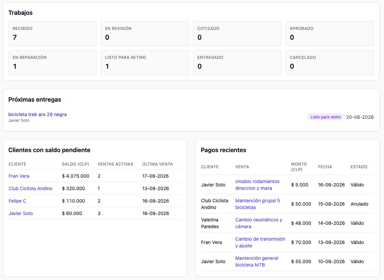Viewport: 384px width, 280px height.
Task: Click the Anulado payment status
Action: [x=359, y=204]
